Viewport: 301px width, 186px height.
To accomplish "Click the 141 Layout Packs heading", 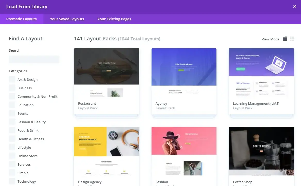I will [x=95, y=39].
